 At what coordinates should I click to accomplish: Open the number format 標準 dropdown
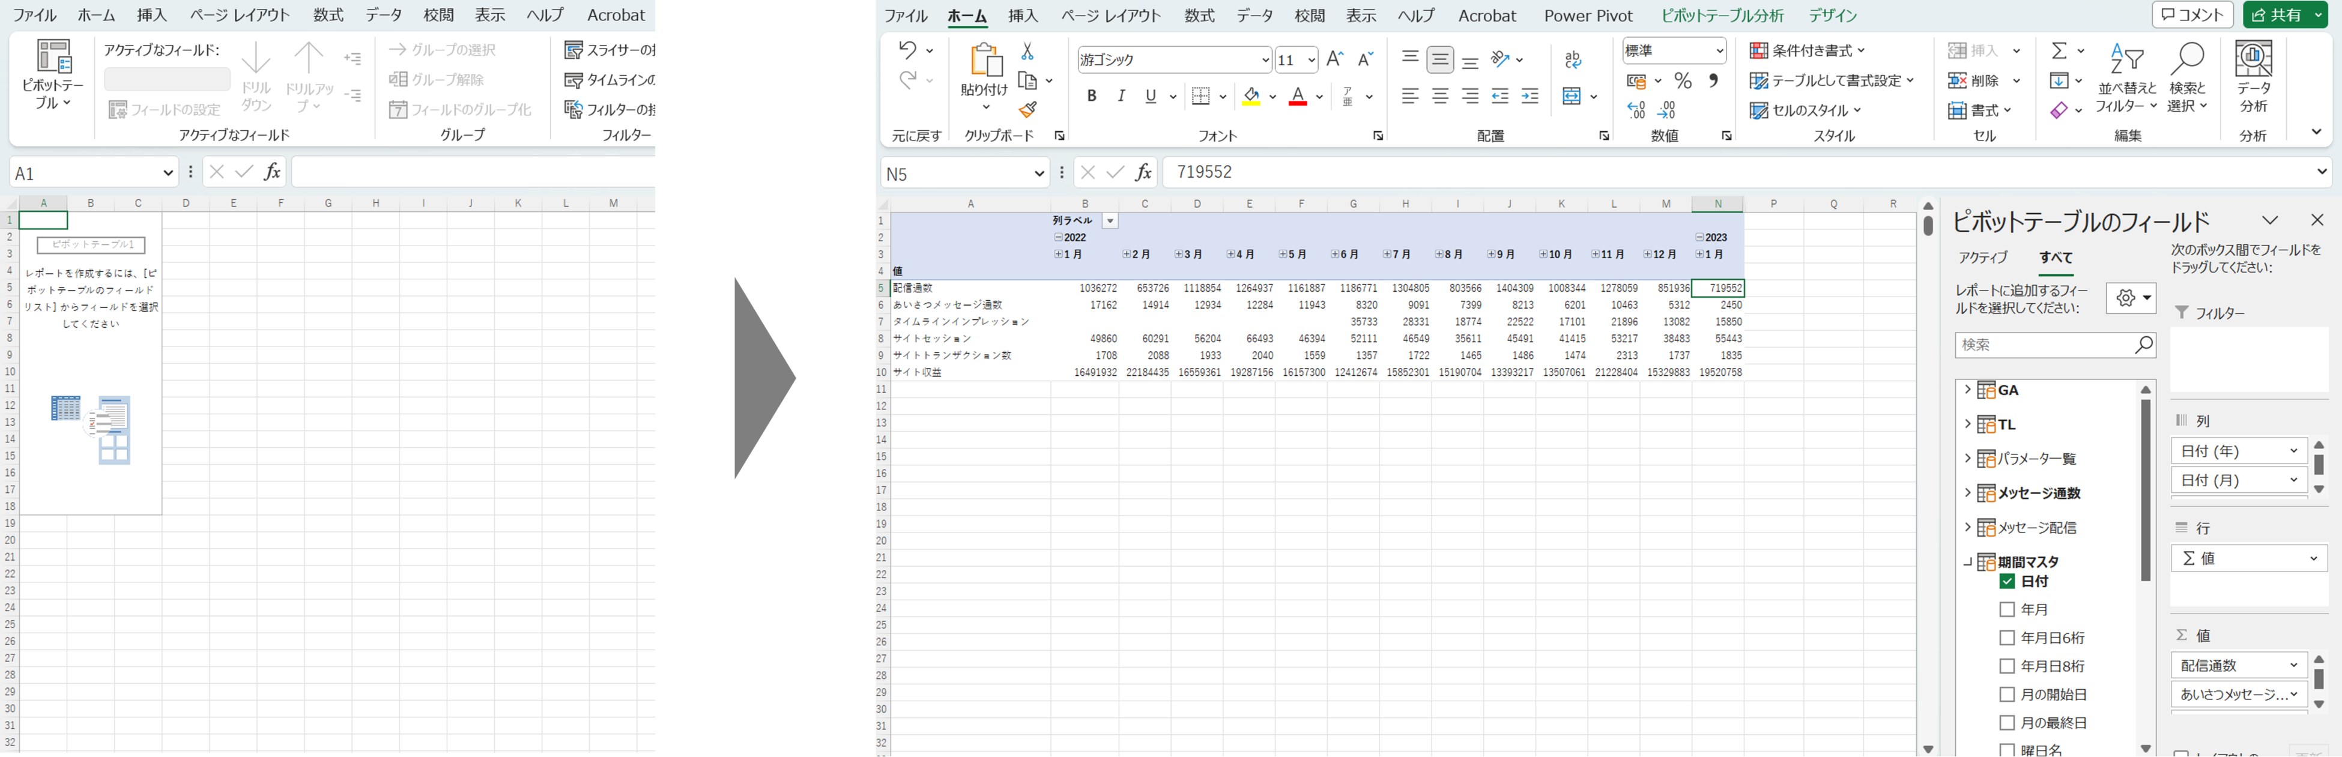pyautogui.click(x=1719, y=51)
